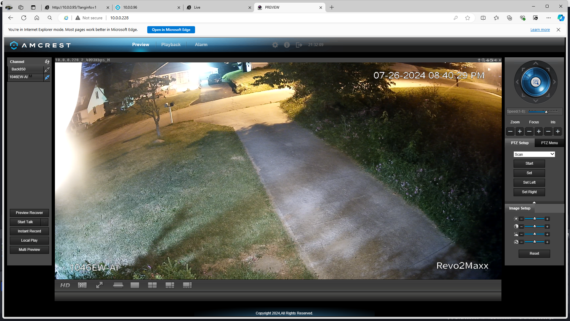The height and width of the screenshot is (321, 570).
Task: Switch to the Alarm tab
Action: click(201, 45)
